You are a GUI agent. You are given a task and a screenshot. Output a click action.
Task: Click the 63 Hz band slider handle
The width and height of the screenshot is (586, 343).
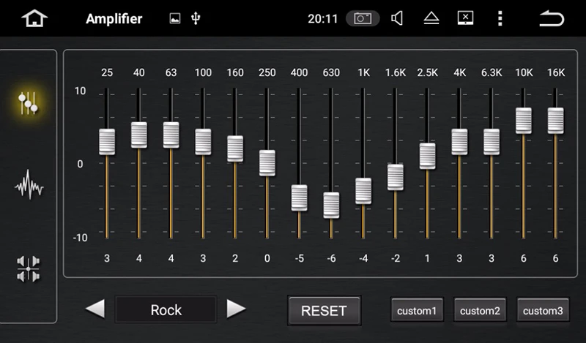click(171, 135)
